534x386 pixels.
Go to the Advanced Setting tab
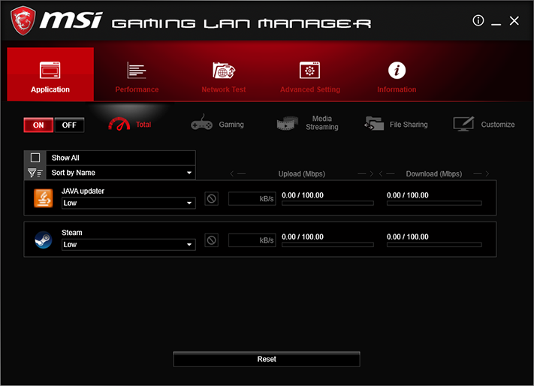tap(310, 77)
